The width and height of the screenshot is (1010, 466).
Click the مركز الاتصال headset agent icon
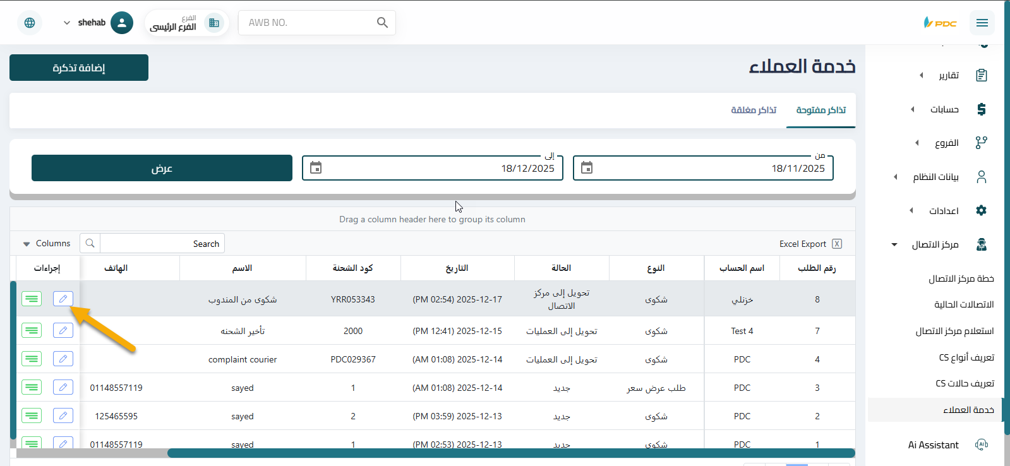pyautogui.click(x=982, y=244)
